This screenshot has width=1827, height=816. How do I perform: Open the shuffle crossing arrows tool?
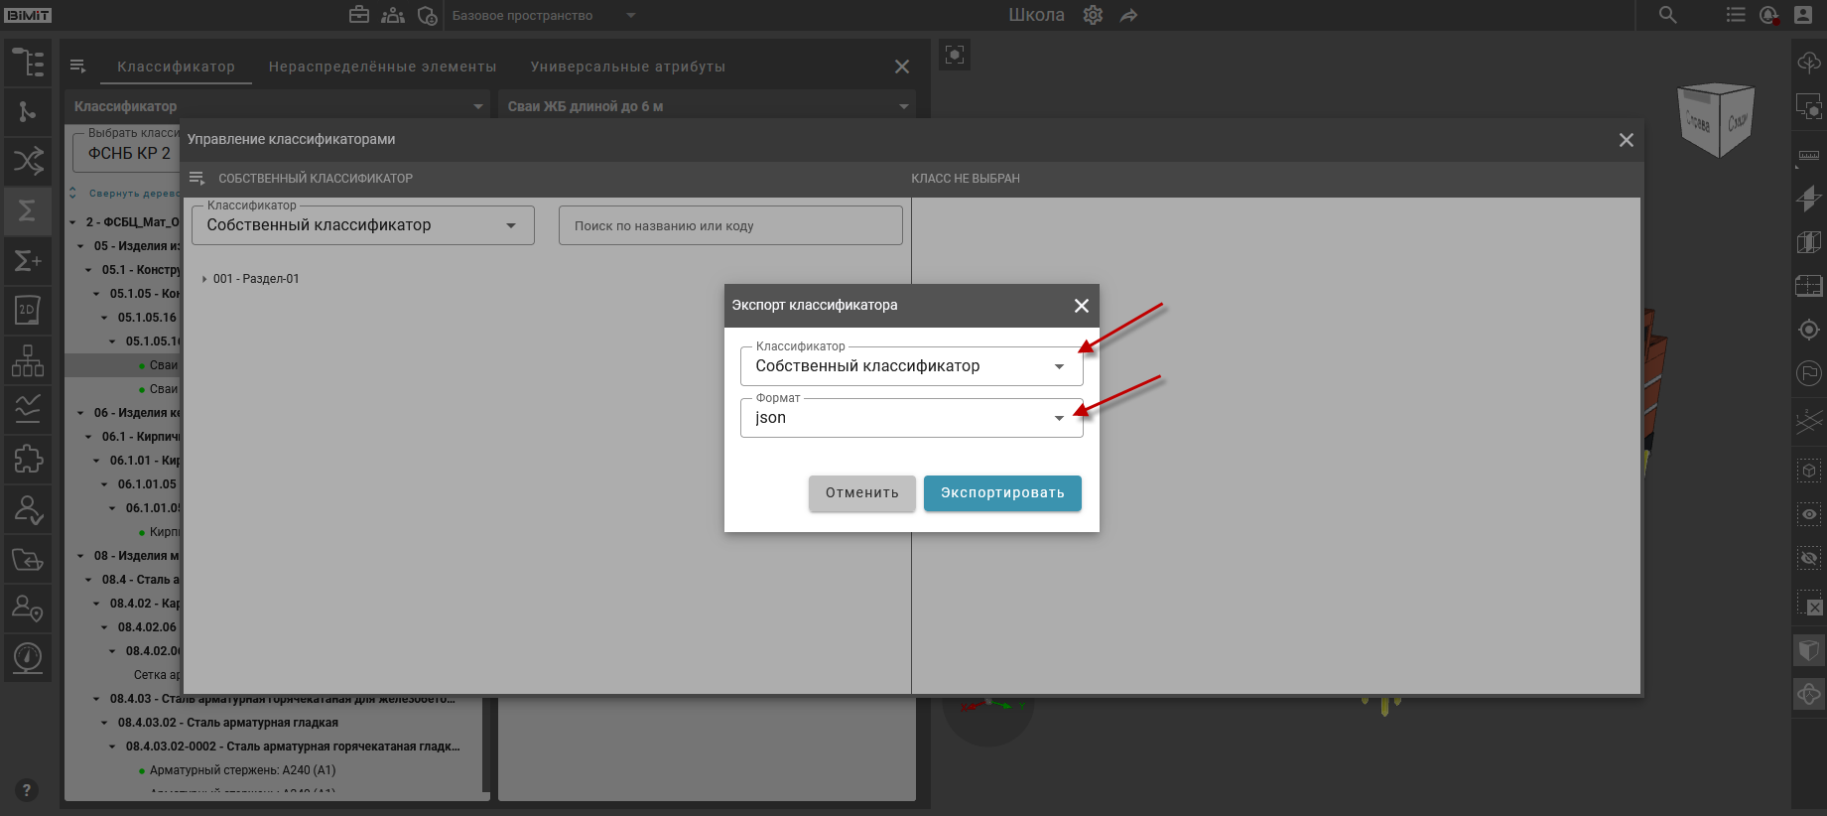click(x=28, y=161)
